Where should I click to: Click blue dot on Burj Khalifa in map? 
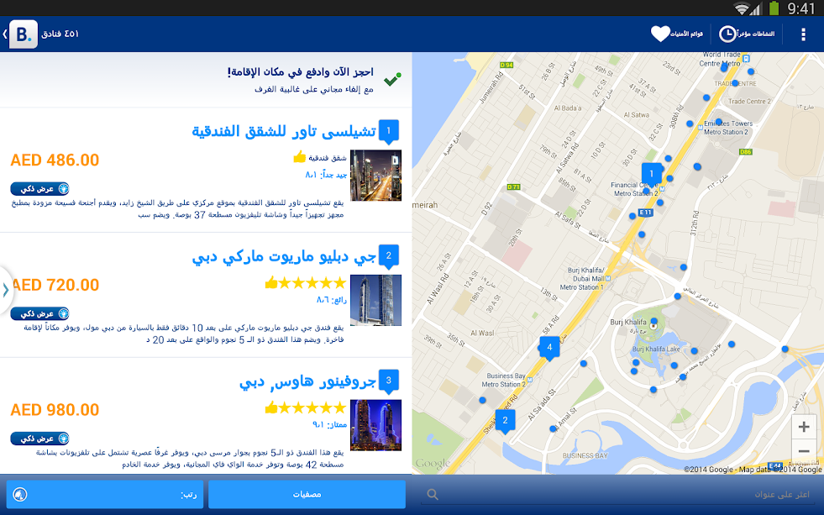[653, 321]
